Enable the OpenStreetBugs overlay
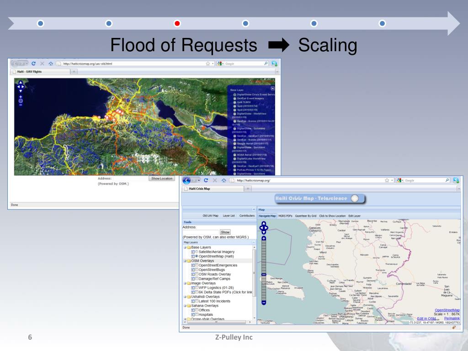Screen dimensions: 468x351 [x=197, y=270]
